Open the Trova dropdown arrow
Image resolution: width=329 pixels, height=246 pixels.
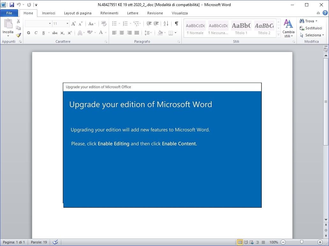tap(316, 21)
